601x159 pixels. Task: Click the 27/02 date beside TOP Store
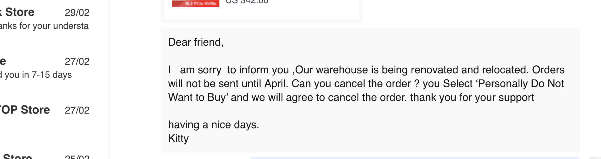click(77, 110)
